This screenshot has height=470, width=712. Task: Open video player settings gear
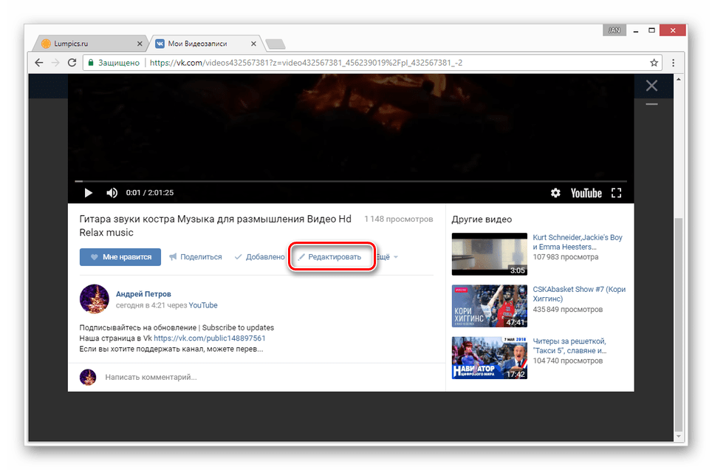(555, 193)
